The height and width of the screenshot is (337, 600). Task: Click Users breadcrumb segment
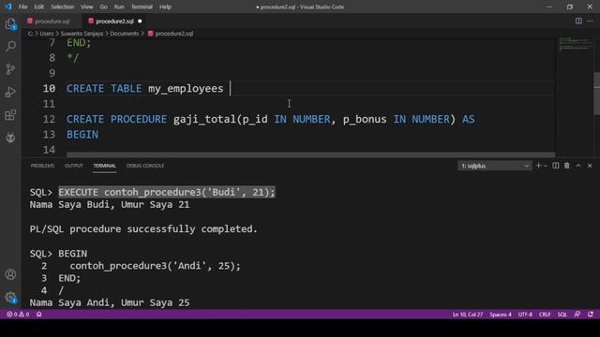click(47, 34)
